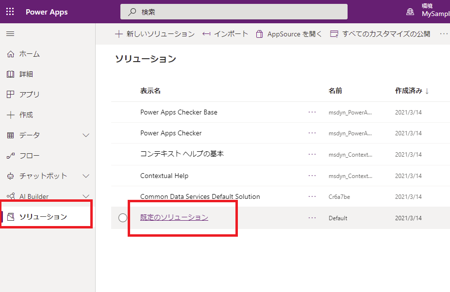Click the 新しいソリューション plus icon

point(119,34)
